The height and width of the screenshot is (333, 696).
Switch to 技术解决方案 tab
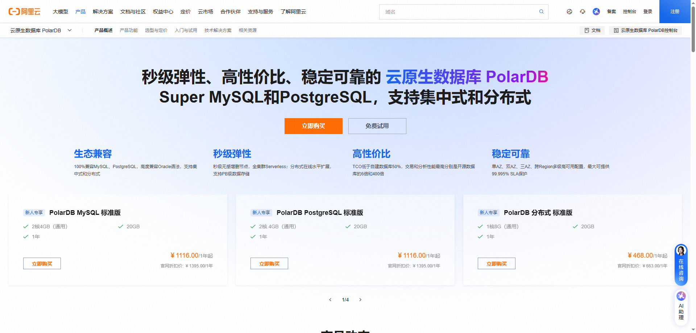tap(218, 30)
